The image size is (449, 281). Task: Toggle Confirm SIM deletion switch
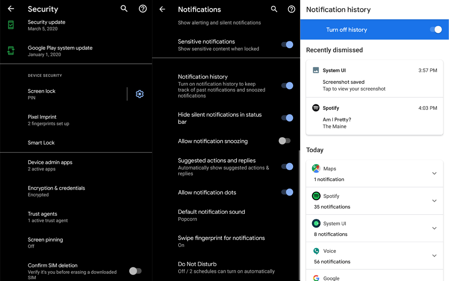[135, 271]
